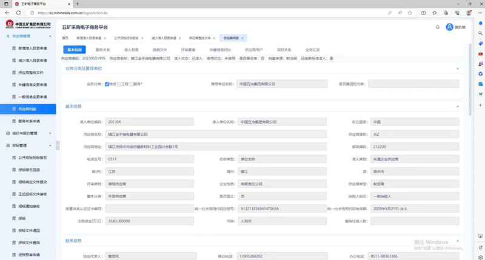Open the 服务关系 tab

pyautogui.click(x=103, y=50)
